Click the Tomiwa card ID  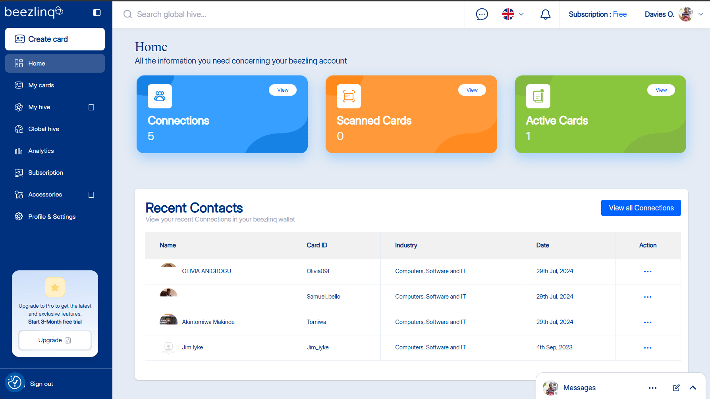[x=316, y=322]
